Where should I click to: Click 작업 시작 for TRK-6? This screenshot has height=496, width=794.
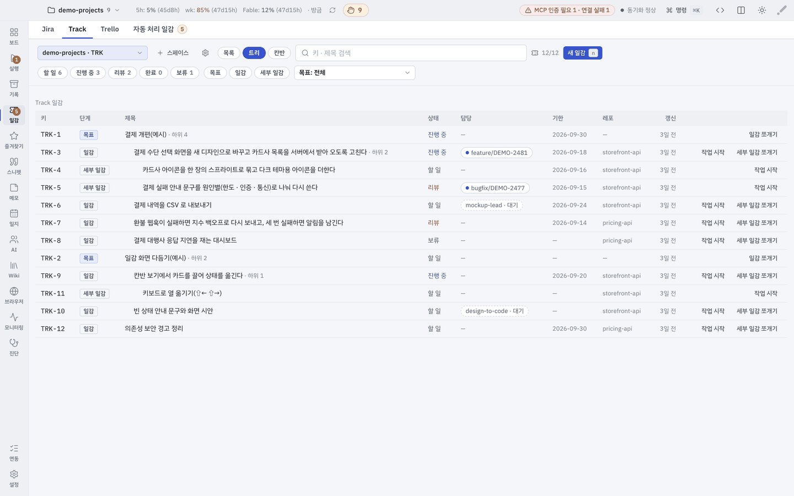click(x=713, y=205)
